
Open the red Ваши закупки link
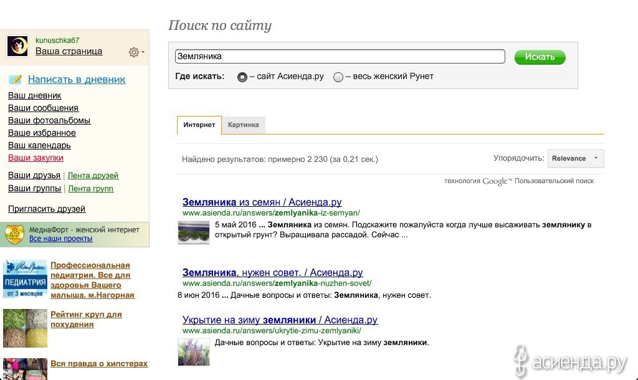point(36,158)
